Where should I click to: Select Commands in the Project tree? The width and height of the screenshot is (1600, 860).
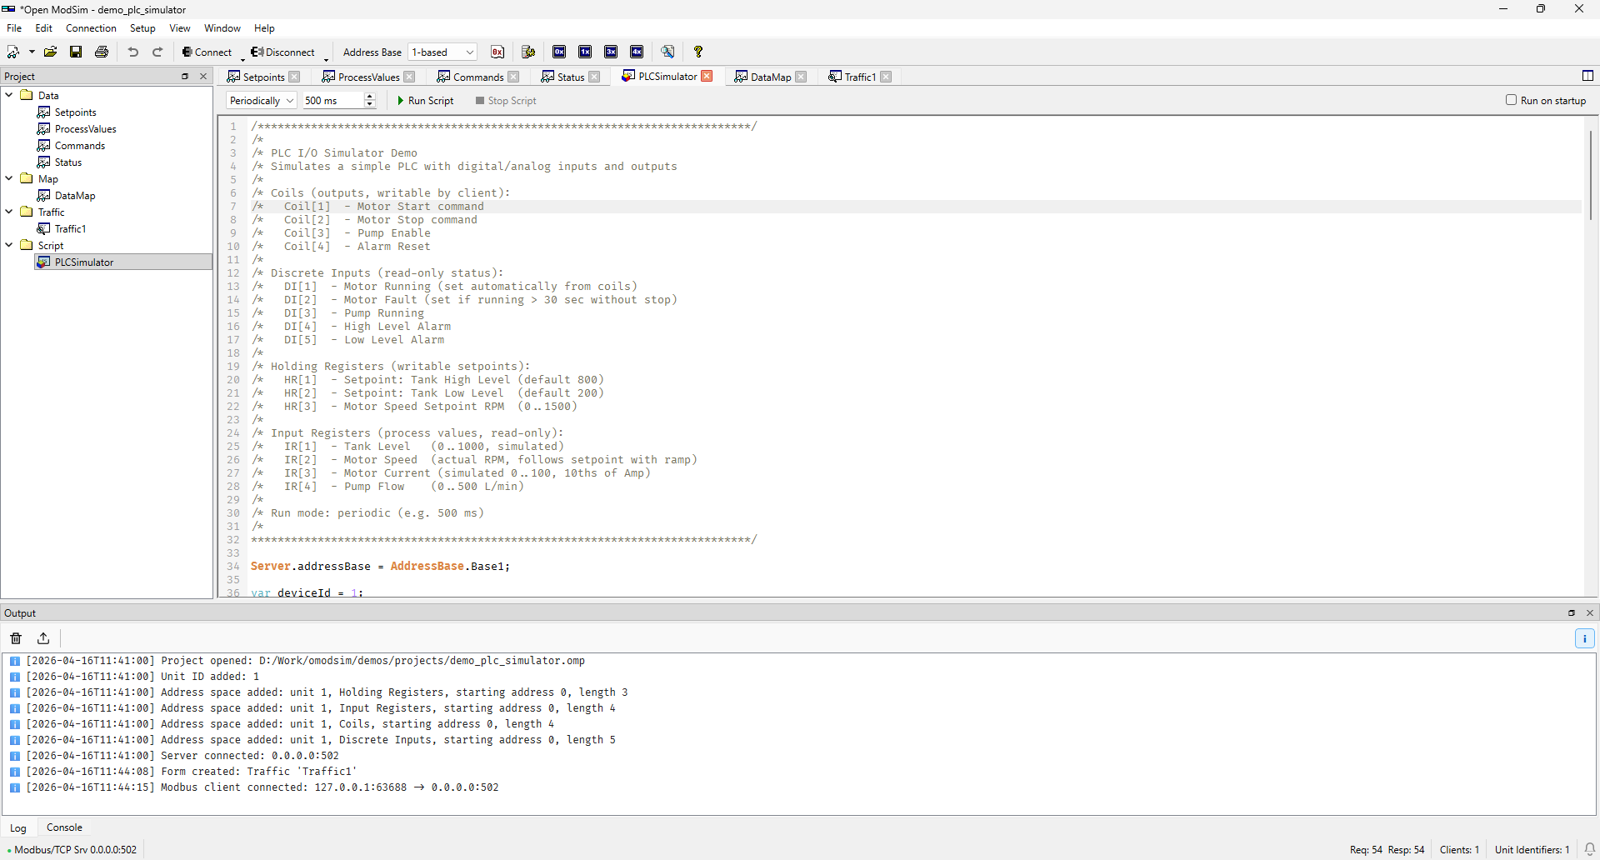79,145
